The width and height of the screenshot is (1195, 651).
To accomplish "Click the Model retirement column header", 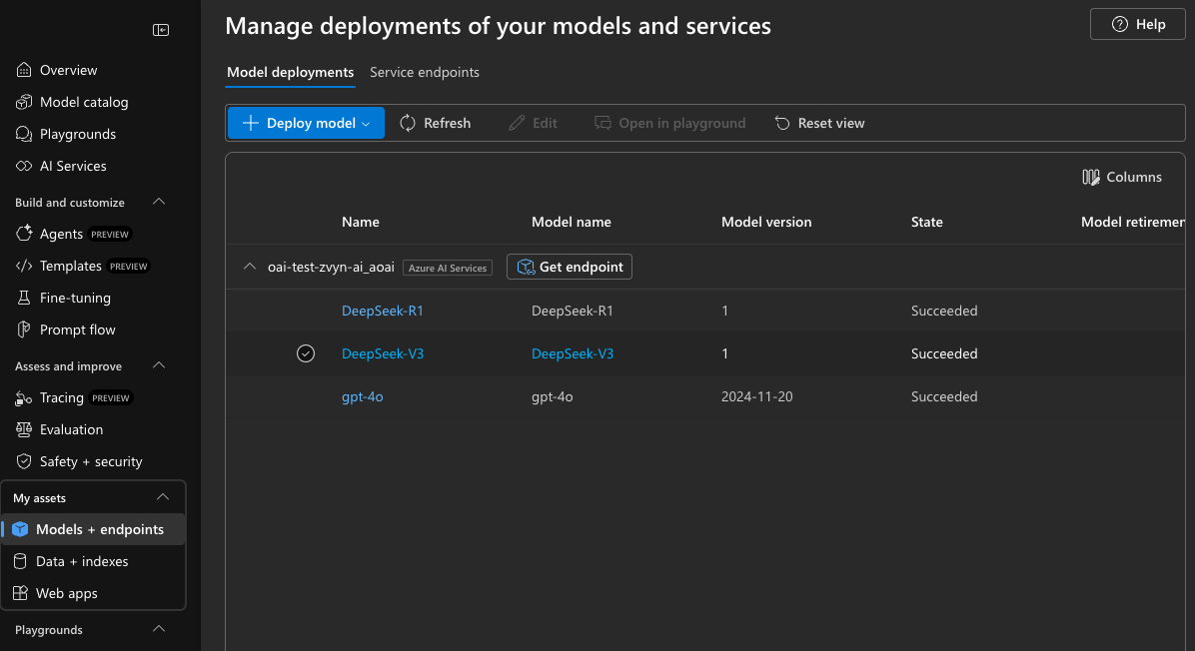I will 1132,222.
